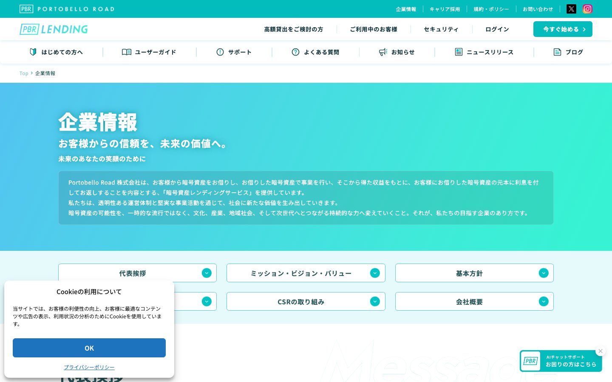Click the exclamation icon beside サポート
612x382 pixels.
(220, 52)
